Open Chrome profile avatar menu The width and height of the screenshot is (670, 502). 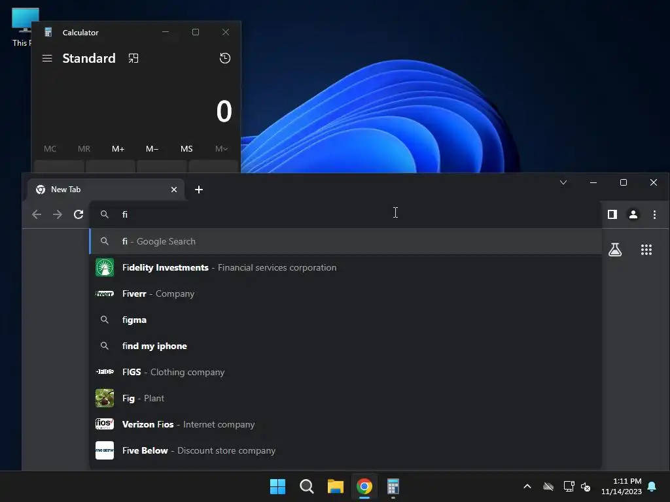point(633,214)
